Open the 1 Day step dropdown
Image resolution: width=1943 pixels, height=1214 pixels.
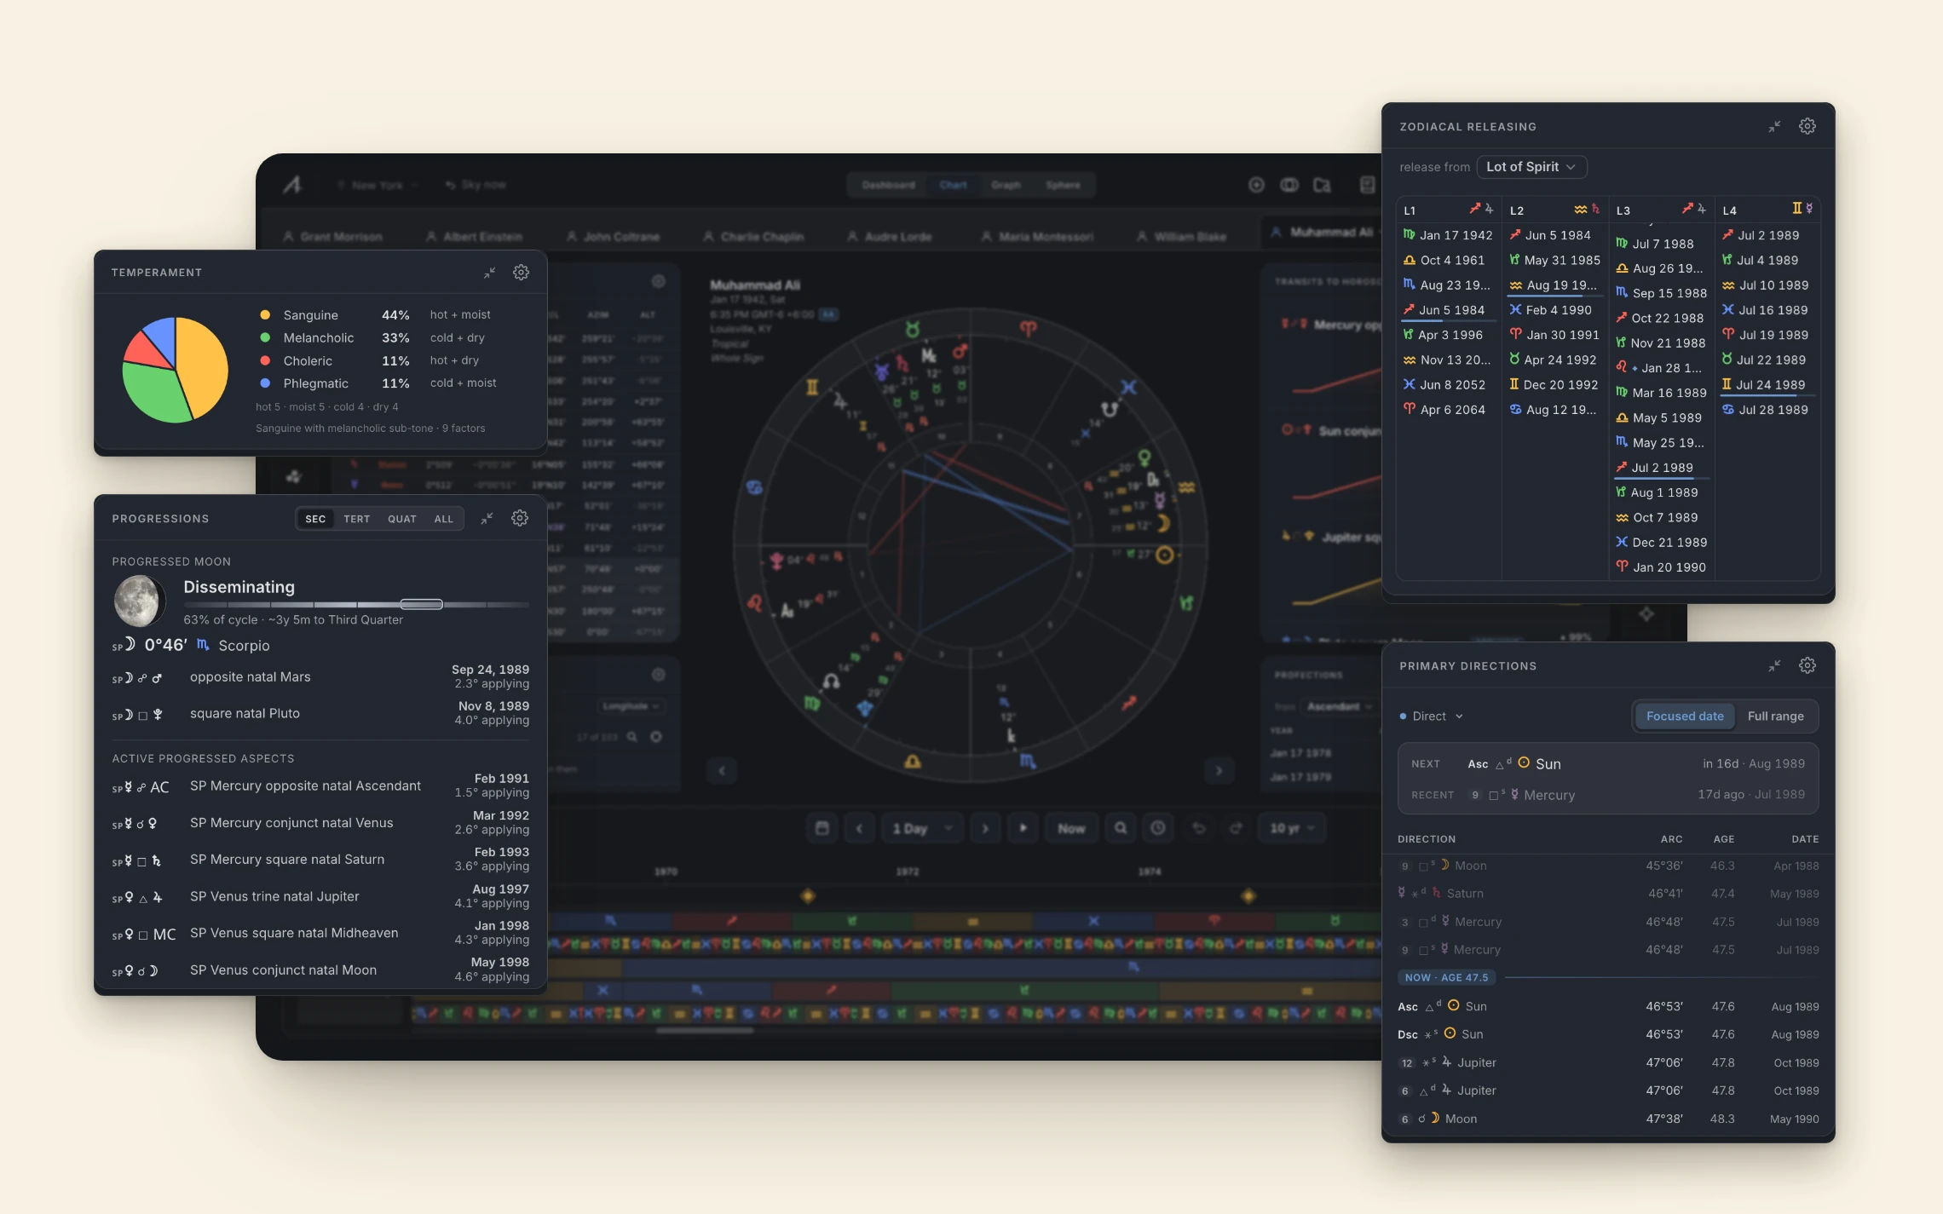[923, 828]
